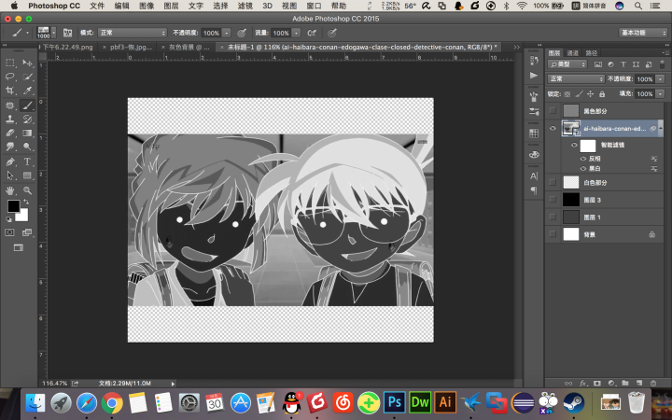
Task: Select the Gradient tool
Action: click(x=27, y=133)
